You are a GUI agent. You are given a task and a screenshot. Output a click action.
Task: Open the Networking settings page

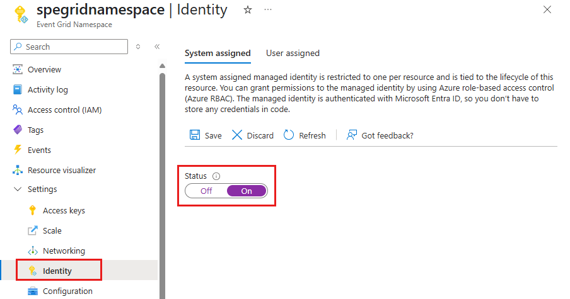coord(64,251)
